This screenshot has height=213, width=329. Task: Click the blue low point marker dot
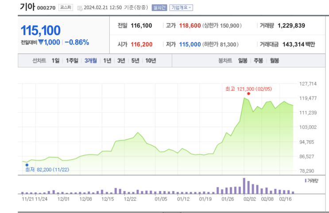coord(27,165)
